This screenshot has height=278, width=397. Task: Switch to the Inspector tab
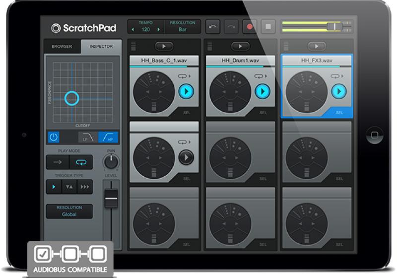pos(101,47)
